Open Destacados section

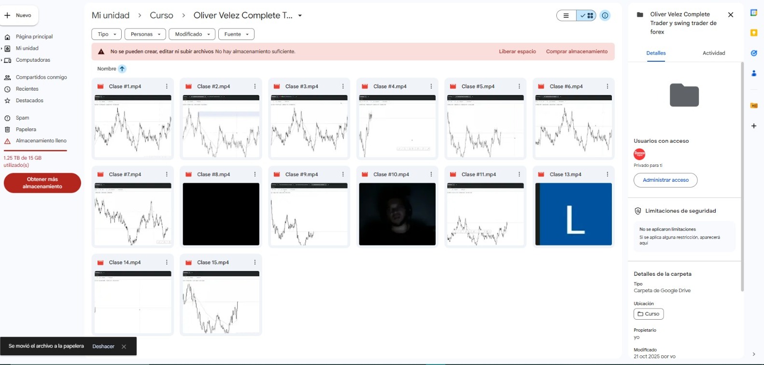pos(29,100)
